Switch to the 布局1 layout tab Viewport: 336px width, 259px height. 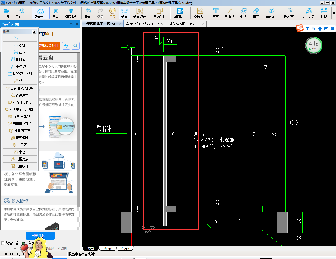[108, 248]
